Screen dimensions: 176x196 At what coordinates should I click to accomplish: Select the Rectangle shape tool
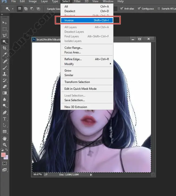tap(5, 131)
